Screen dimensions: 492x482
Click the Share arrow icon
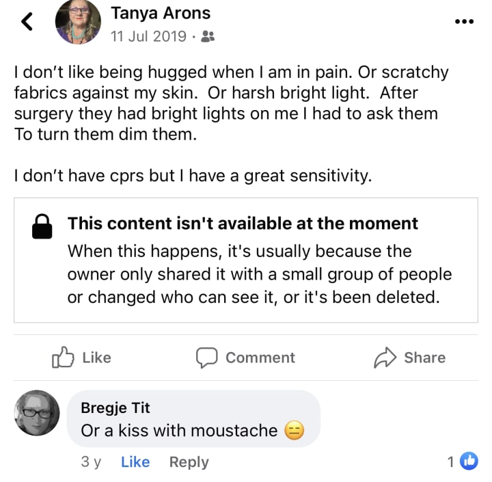click(x=385, y=357)
